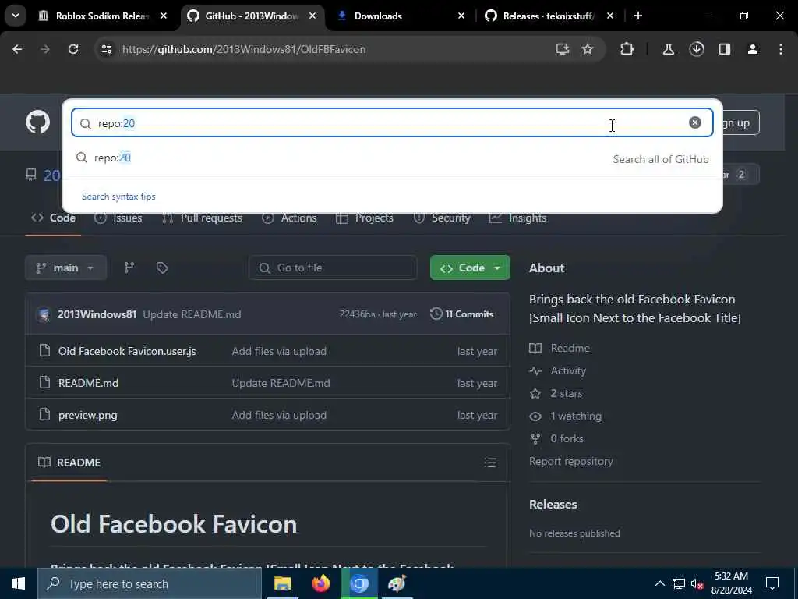Viewport: 798px width, 599px height.
Task: Launch Firefox from the taskbar
Action: pos(320,583)
